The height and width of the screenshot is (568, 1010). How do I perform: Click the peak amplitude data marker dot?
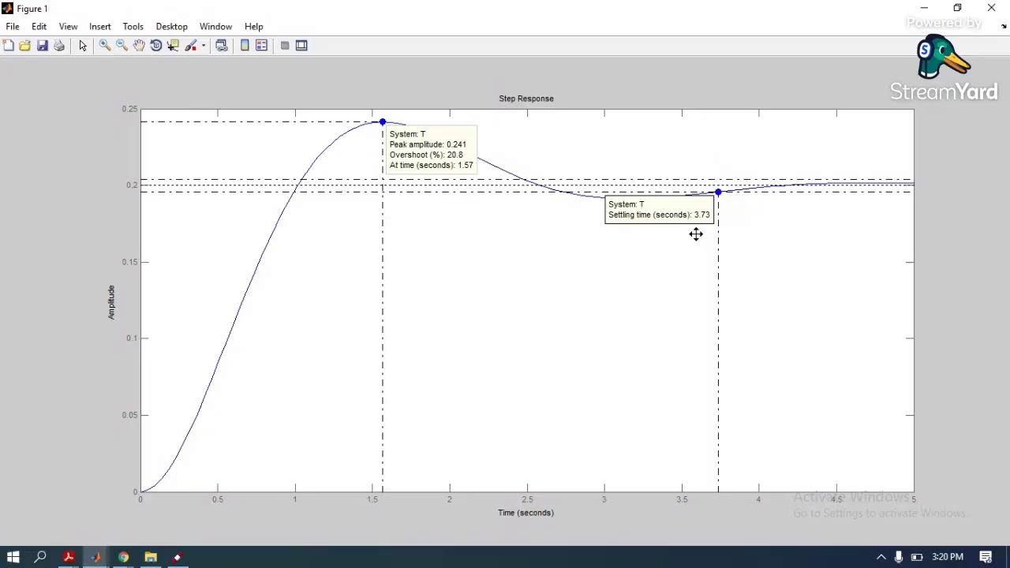(x=383, y=122)
